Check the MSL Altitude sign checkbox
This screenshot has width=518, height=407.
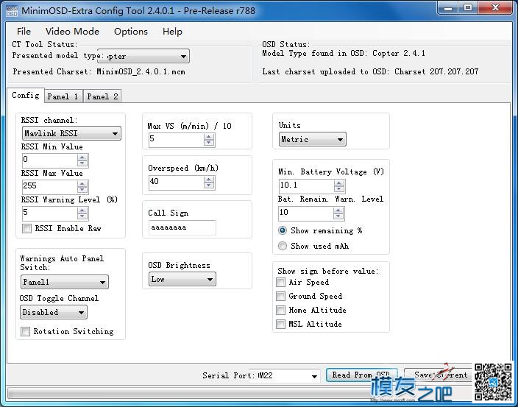pyautogui.click(x=280, y=324)
